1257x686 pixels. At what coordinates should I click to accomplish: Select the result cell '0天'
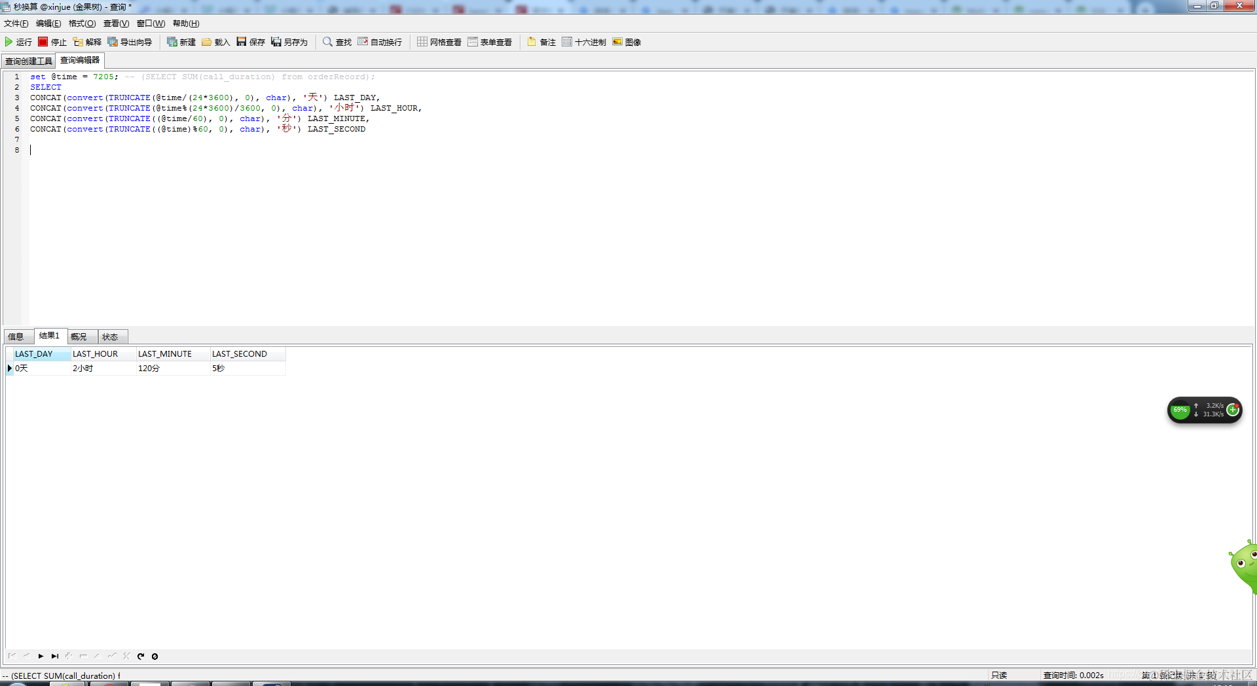click(x=41, y=369)
